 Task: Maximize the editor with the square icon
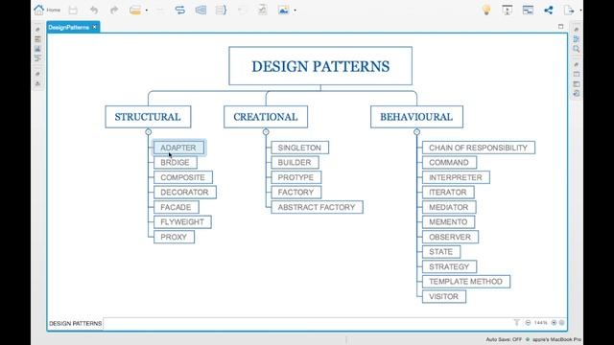[560, 27]
